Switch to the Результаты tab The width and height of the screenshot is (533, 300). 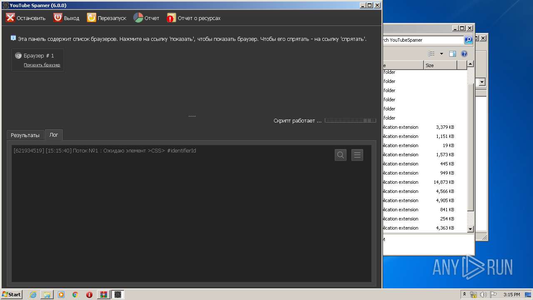pyautogui.click(x=25, y=135)
